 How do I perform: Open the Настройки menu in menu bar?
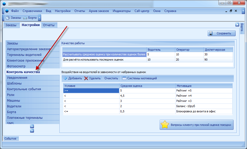coord(63,11)
